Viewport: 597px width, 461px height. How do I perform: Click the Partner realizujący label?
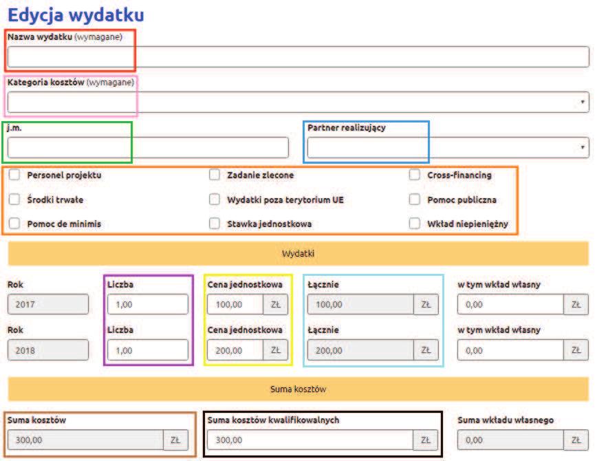click(347, 127)
